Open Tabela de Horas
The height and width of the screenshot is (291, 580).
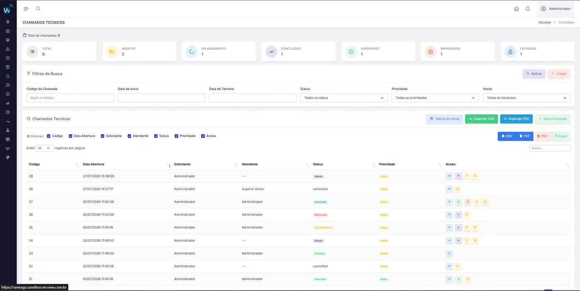pos(445,119)
